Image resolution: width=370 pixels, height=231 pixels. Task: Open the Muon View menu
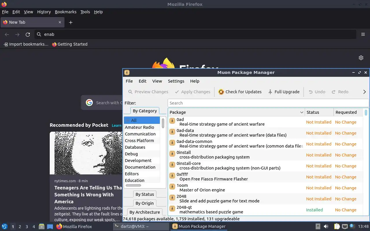tap(157, 81)
